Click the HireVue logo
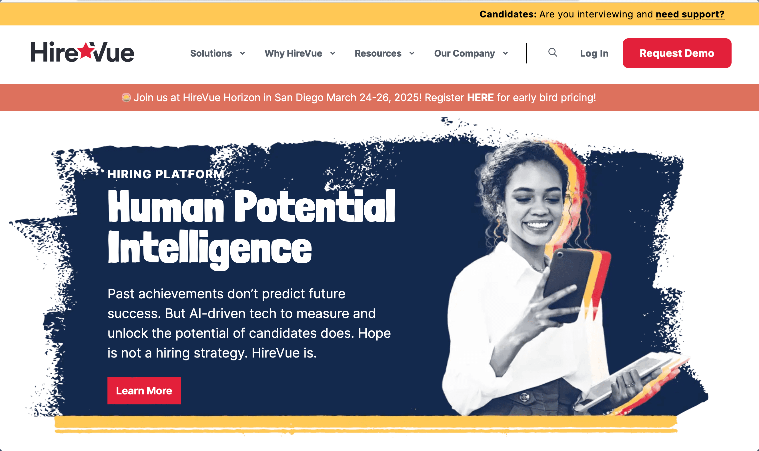Screen dimensions: 759x451 pyautogui.click(x=82, y=52)
